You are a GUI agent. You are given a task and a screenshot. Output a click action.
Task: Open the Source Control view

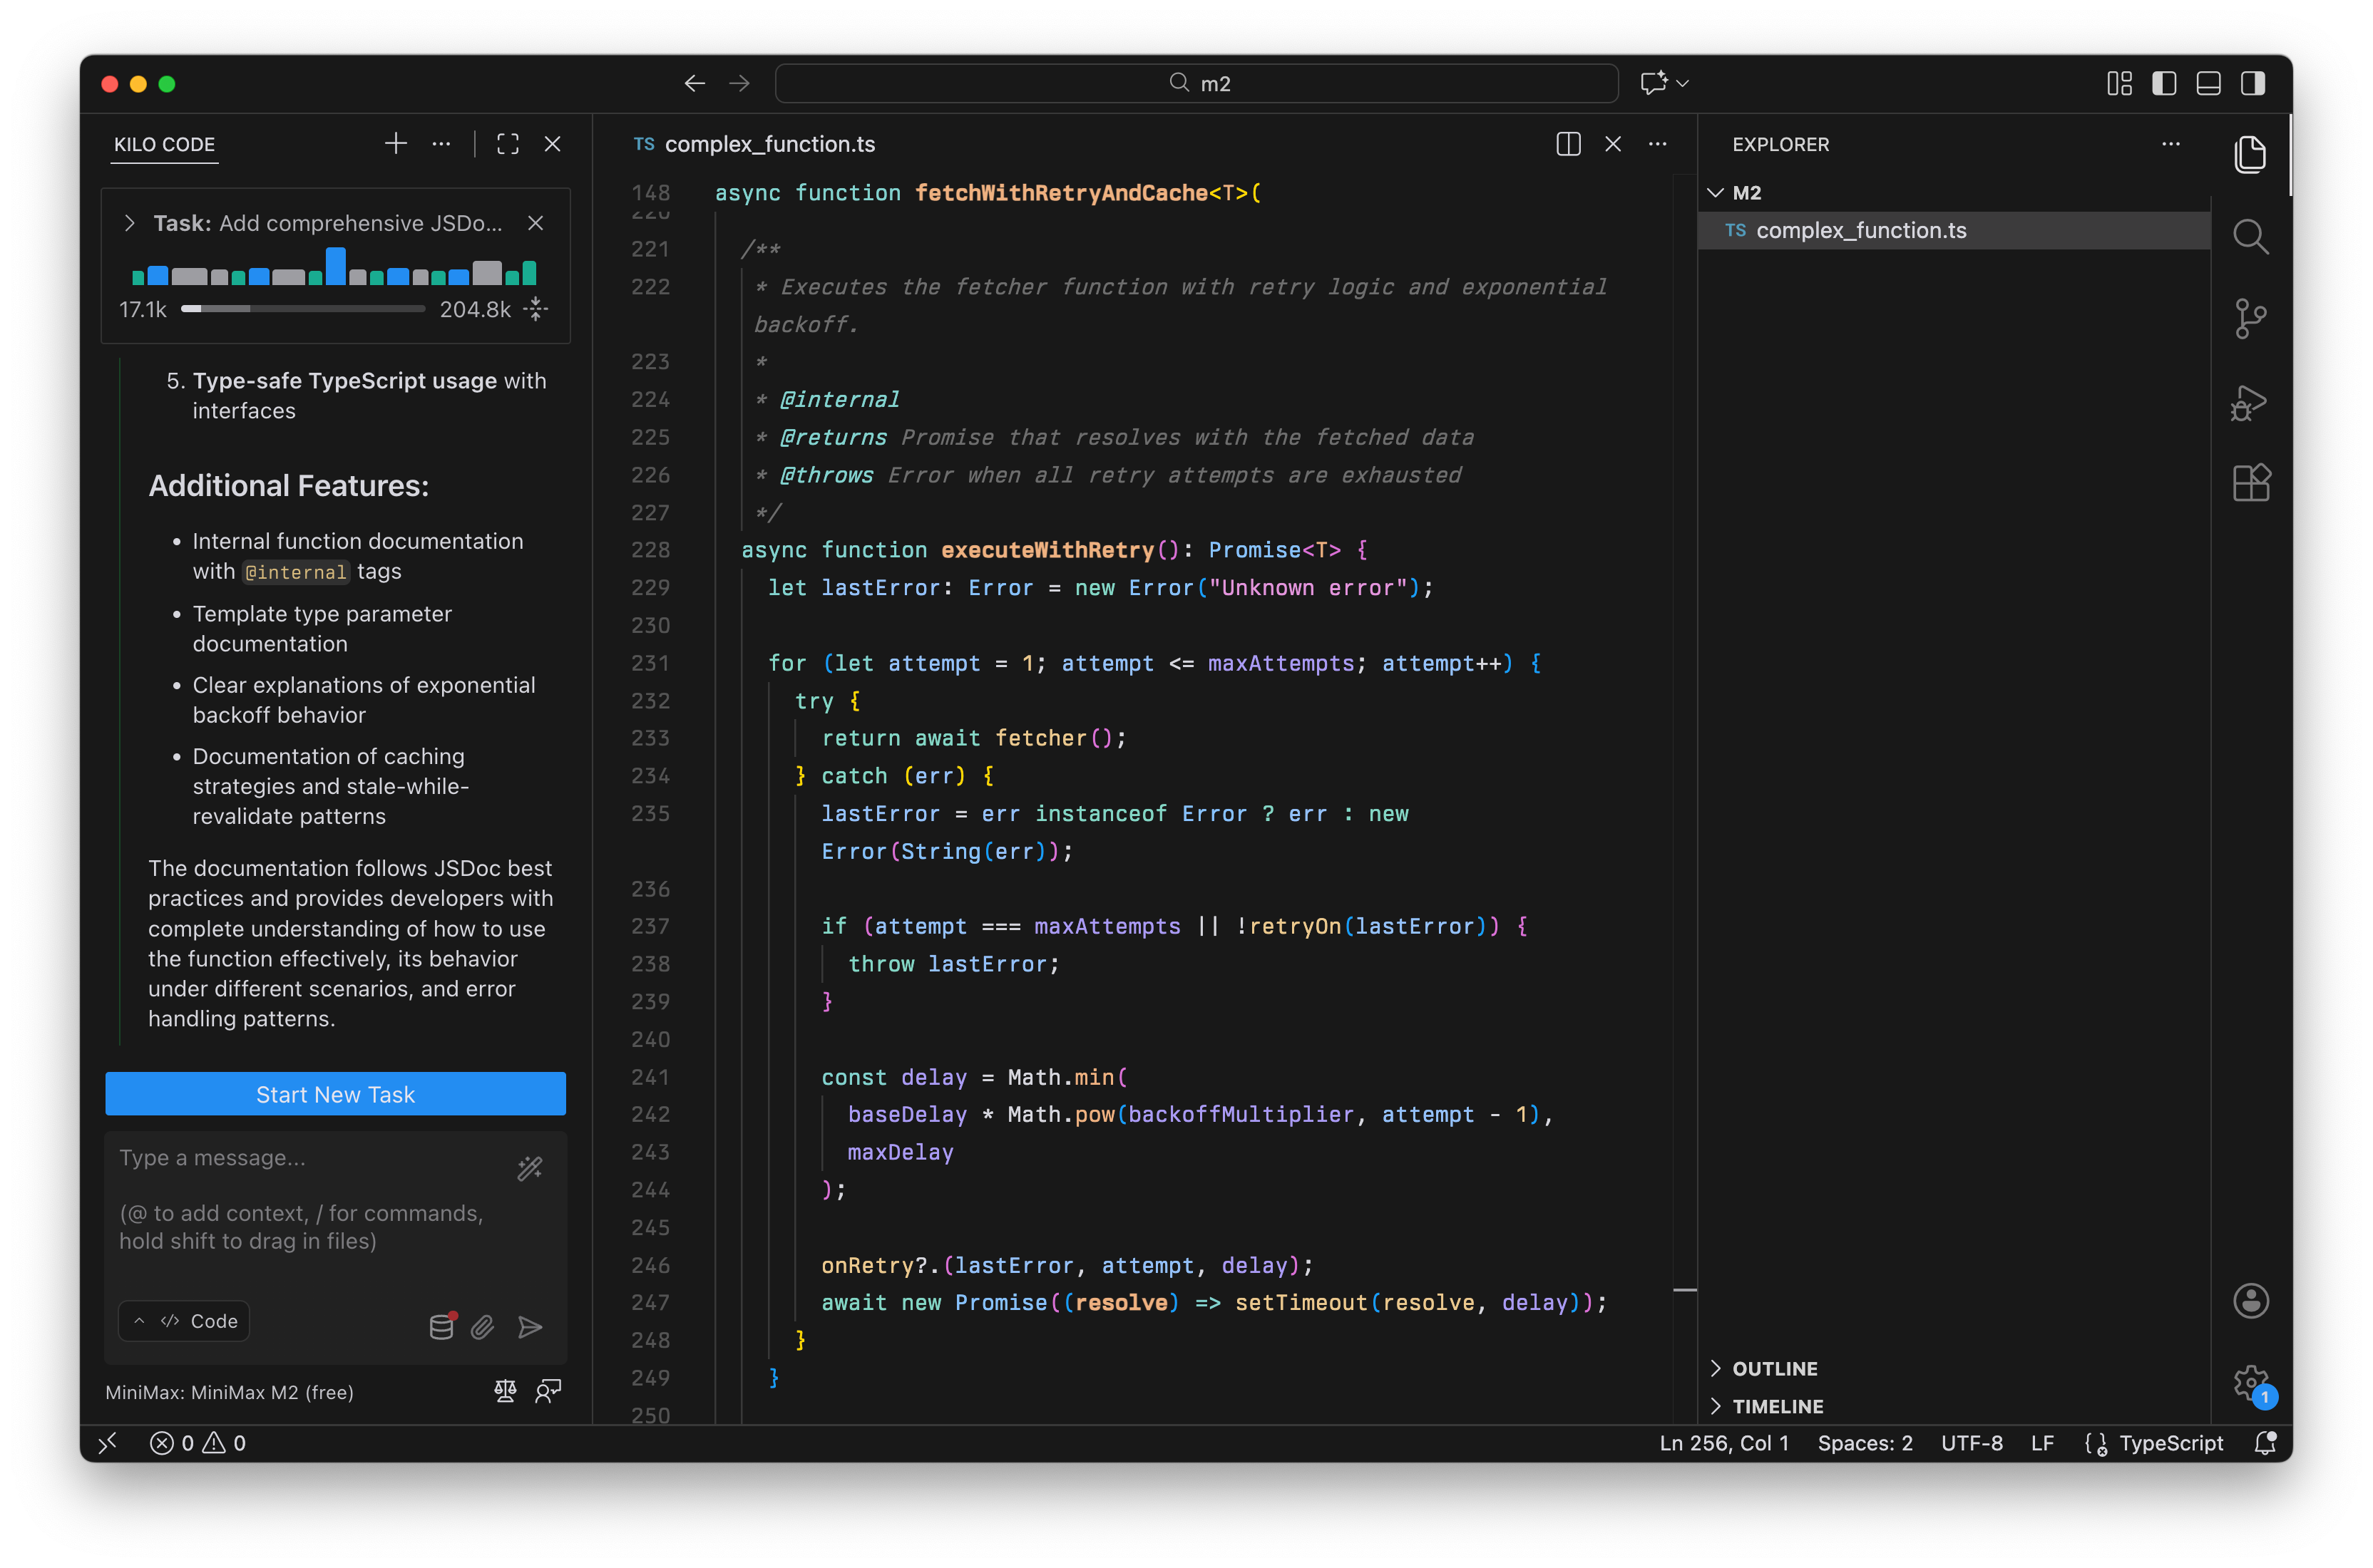2250,319
